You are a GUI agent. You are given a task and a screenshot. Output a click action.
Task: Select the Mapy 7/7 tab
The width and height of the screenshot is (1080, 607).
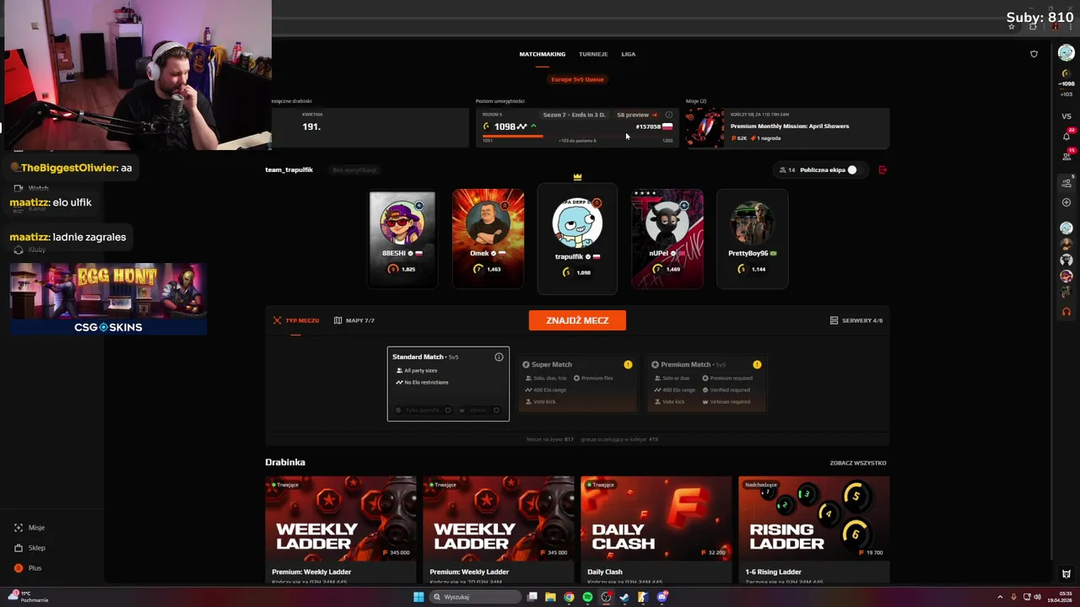pos(354,320)
